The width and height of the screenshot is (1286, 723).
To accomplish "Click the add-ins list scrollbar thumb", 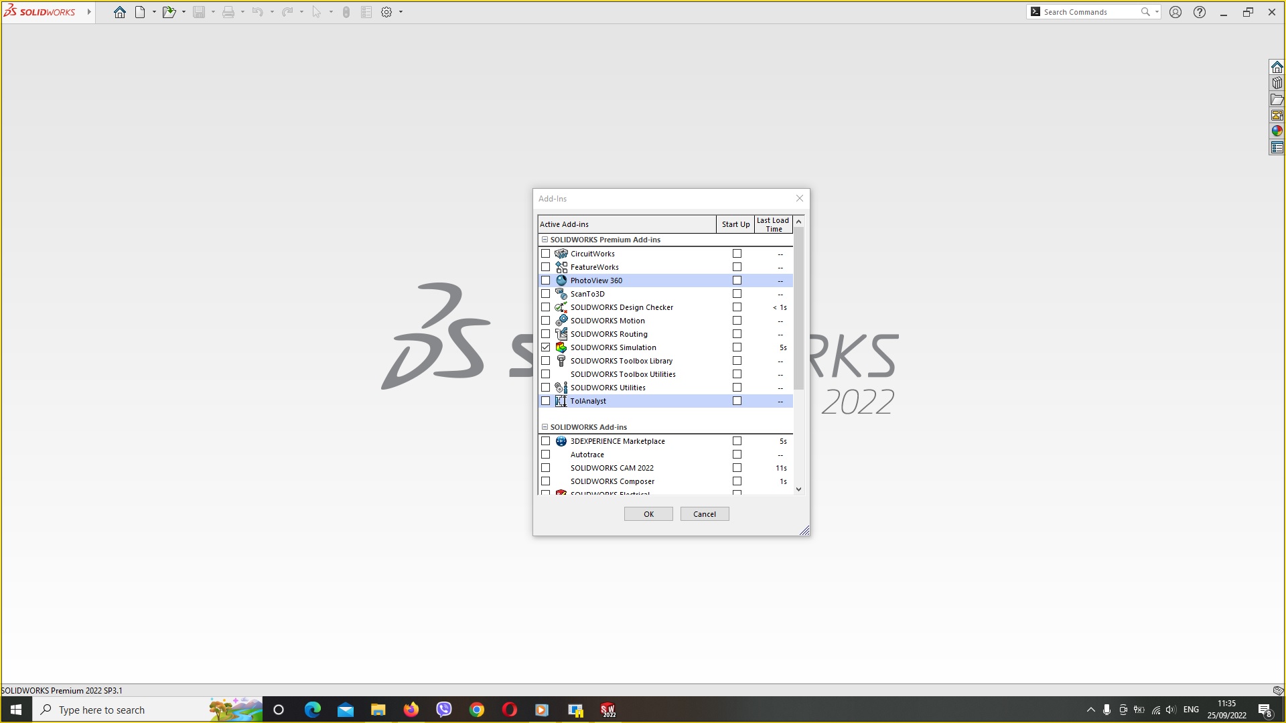I will click(798, 309).
